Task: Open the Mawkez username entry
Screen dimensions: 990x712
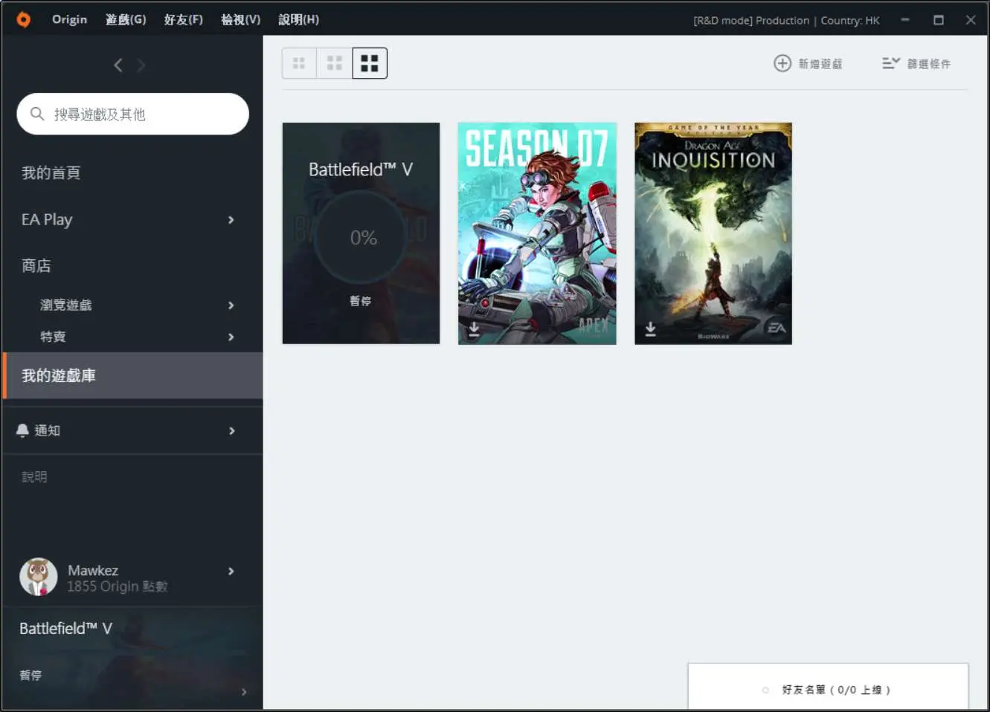Action: [x=93, y=570]
